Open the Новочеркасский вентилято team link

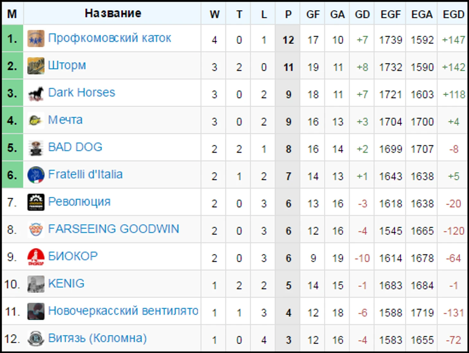pyautogui.click(x=123, y=311)
